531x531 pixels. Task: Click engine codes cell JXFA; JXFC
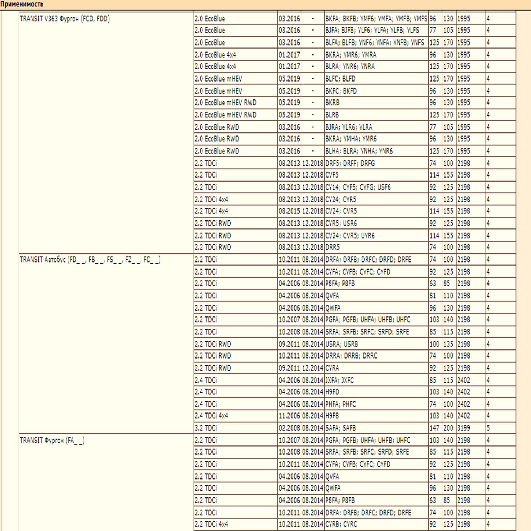[x=376, y=380]
